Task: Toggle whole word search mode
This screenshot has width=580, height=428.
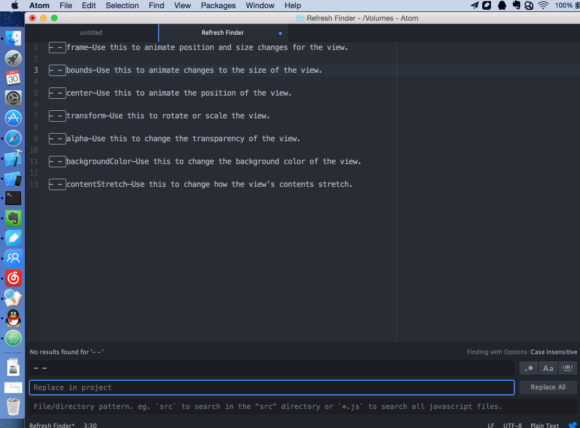Action: pos(568,368)
